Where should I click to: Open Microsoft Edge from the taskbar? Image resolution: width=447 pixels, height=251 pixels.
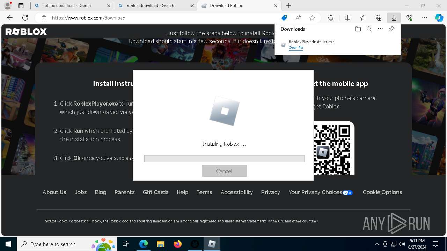point(144,244)
